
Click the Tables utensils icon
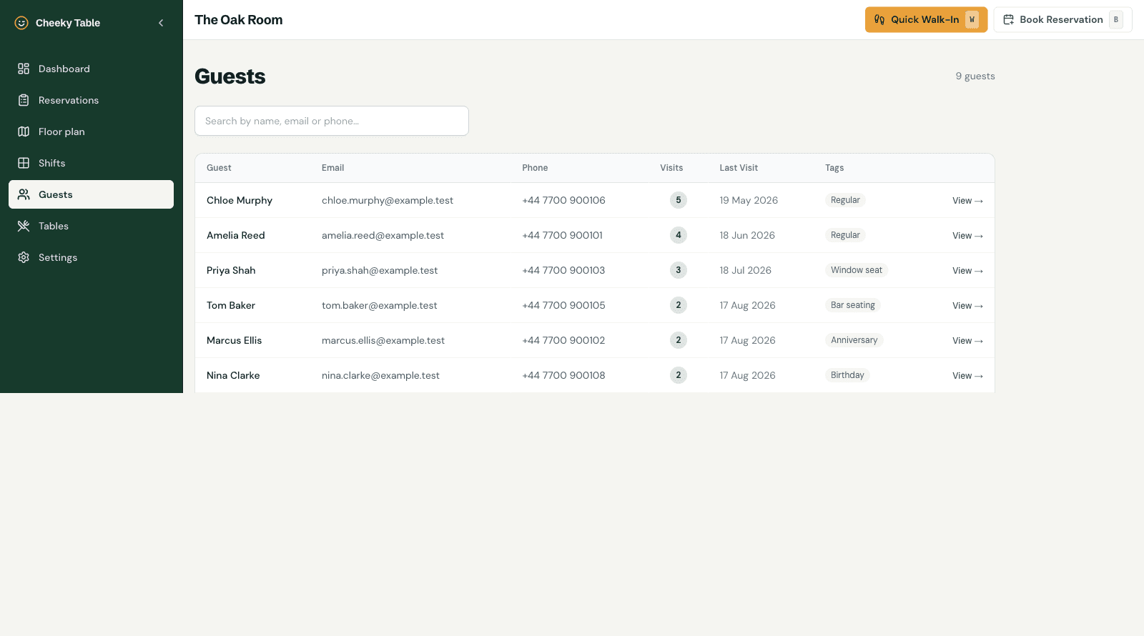click(x=24, y=226)
